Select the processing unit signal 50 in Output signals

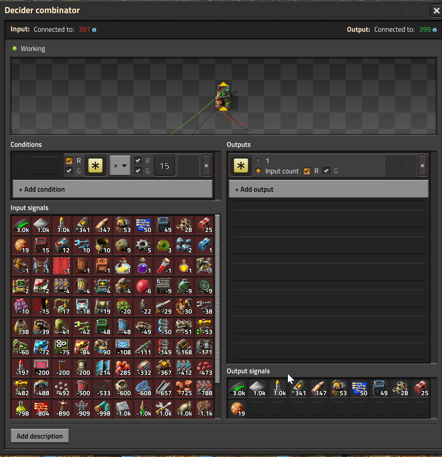coord(359,388)
